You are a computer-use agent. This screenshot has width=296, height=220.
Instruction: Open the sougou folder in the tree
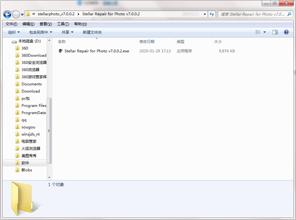pos(25,127)
